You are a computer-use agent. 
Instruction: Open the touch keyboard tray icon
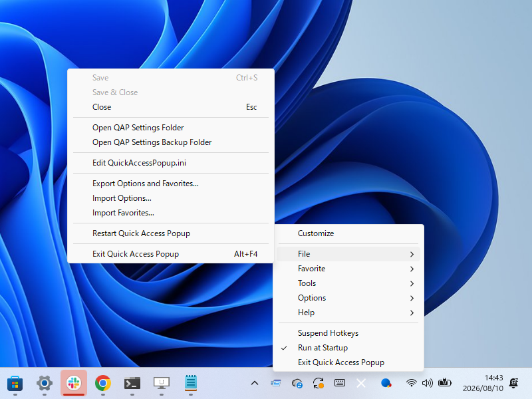click(x=340, y=383)
